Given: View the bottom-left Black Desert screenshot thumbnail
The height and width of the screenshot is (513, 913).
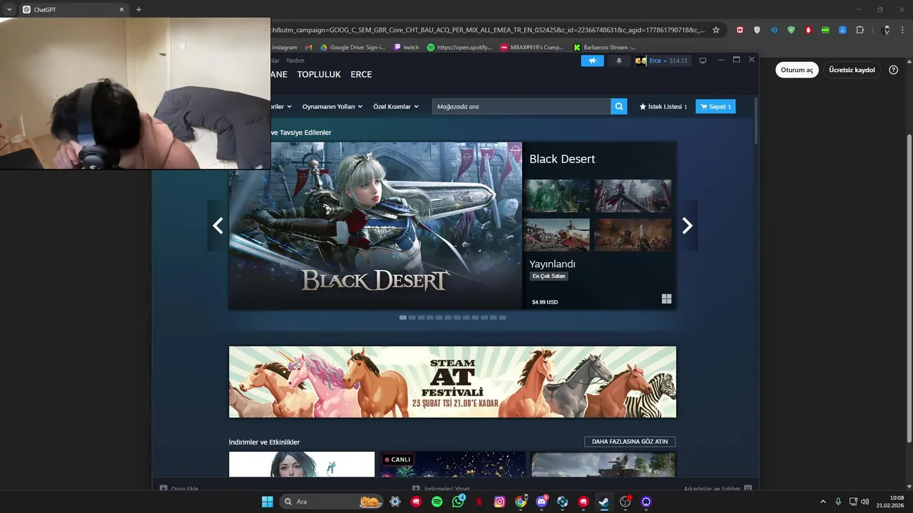Looking at the screenshot, I should pos(556,234).
